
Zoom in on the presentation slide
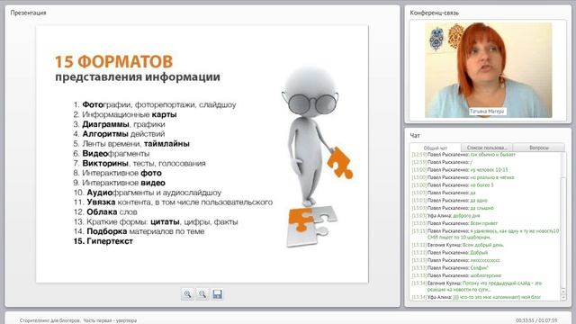click(187, 294)
